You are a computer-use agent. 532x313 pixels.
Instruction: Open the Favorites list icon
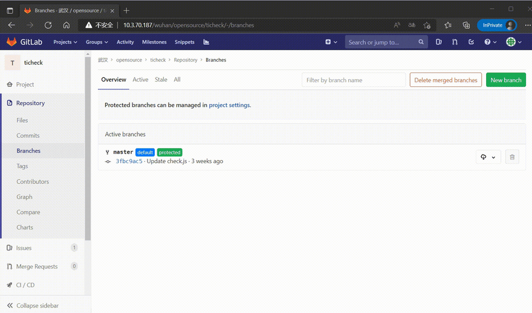(448, 25)
